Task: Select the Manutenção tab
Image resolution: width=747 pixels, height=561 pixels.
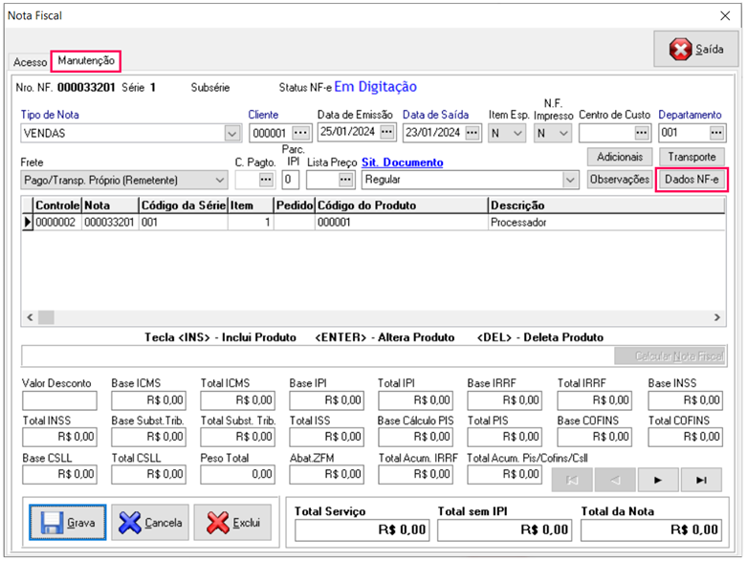Action: [86, 60]
